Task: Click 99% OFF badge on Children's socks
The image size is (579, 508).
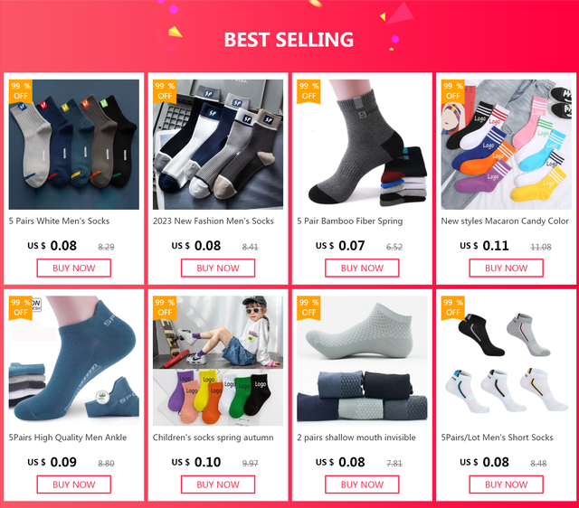Action: tap(165, 307)
